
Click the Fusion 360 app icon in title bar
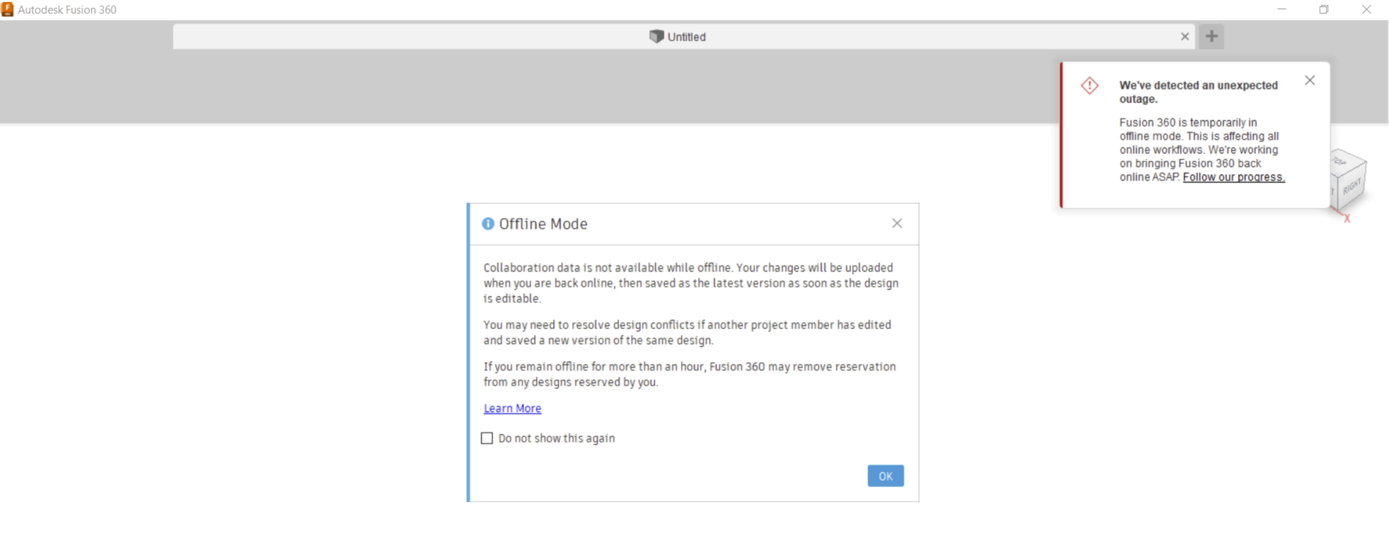7,9
